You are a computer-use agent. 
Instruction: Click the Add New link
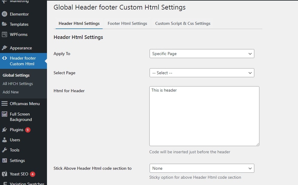point(10,92)
